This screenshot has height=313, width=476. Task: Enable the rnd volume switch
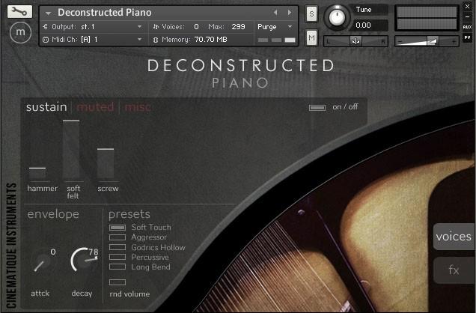click(118, 282)
